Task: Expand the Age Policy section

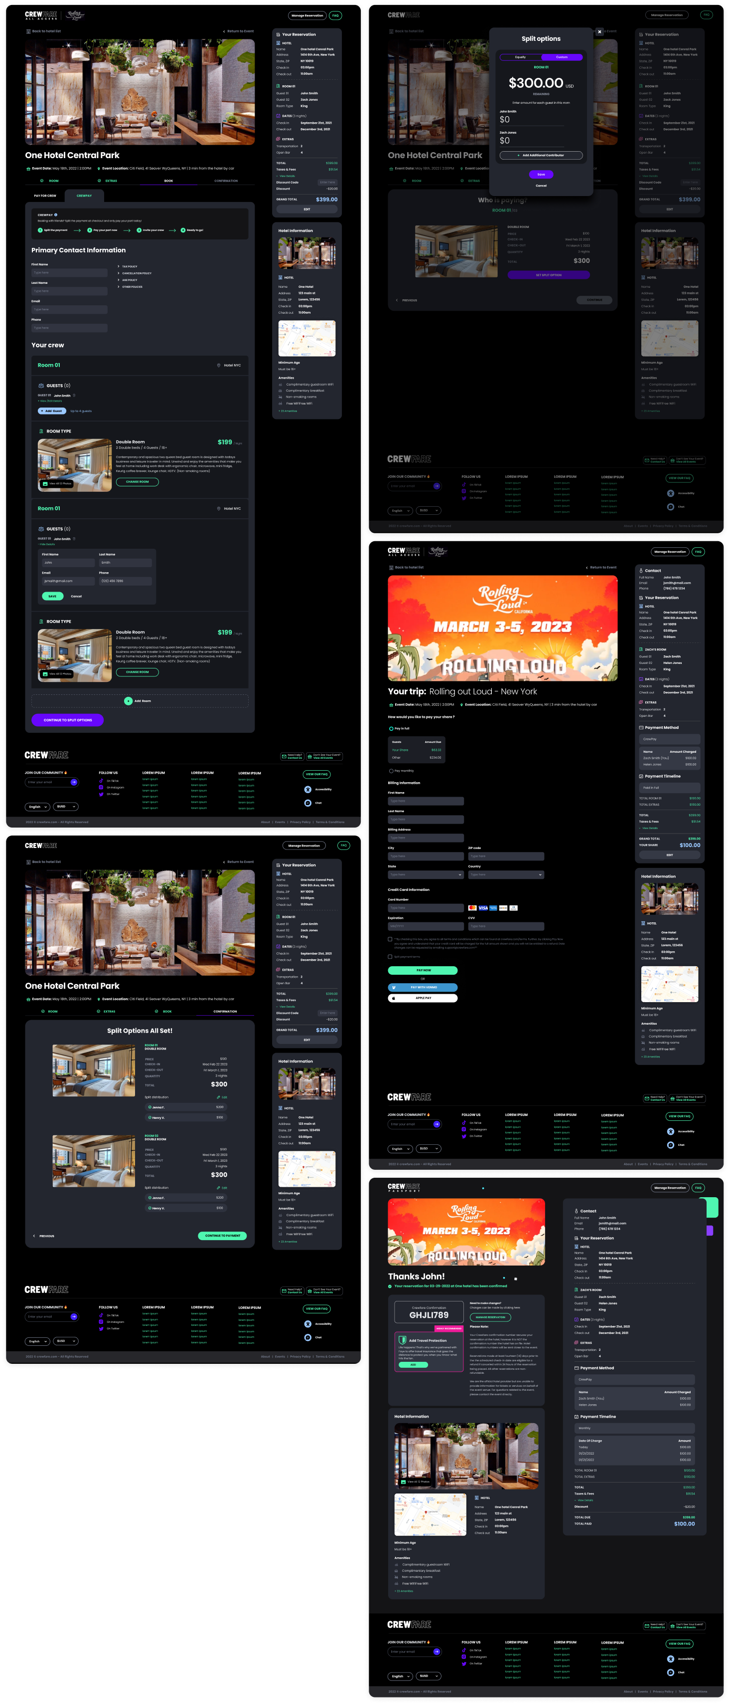Action: coord(128,279)
